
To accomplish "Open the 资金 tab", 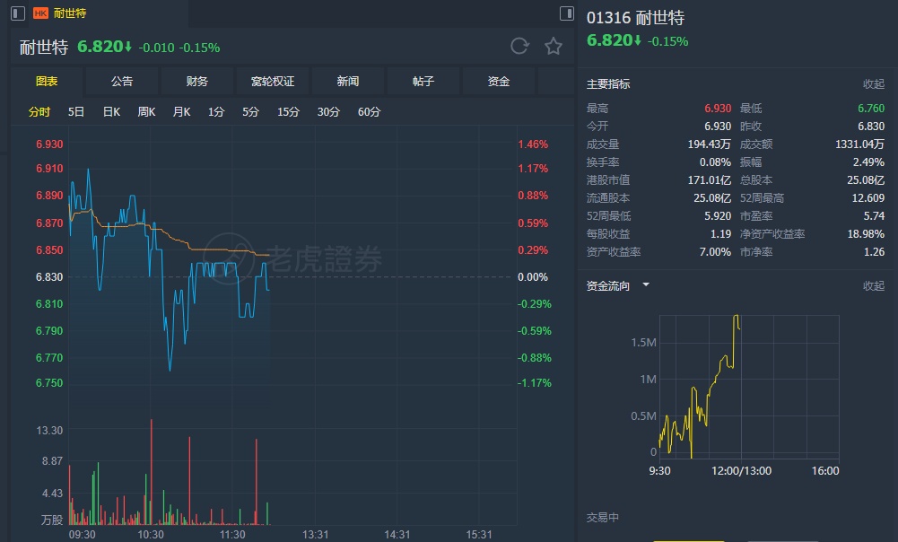I will (499, 82).
